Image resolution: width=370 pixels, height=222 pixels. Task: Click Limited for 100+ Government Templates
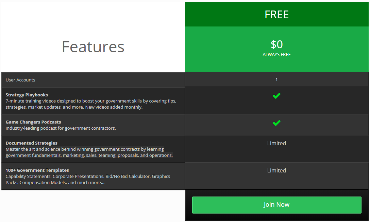pyautogui.click(x=276, y=170)
